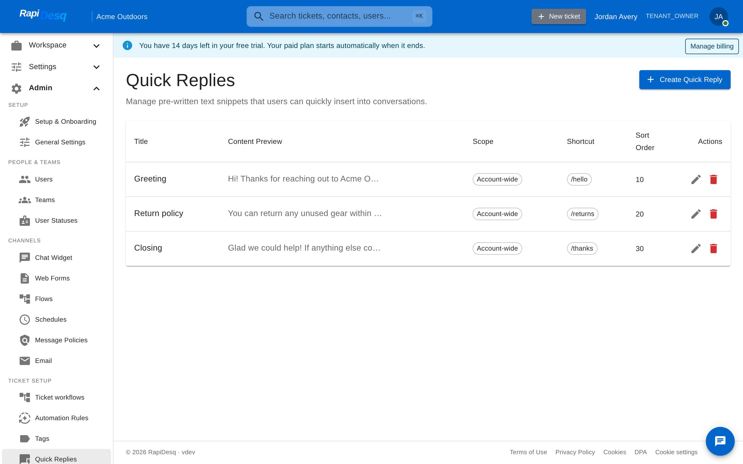The width and height of the screenshot is (743, 464).
Task: Open the Teams page
Action: point(56,200)
